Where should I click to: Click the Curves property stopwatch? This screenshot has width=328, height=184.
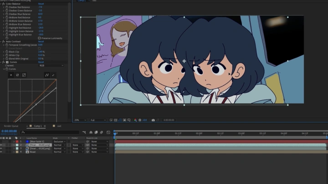pyautogui.click(x=7, y=69)
